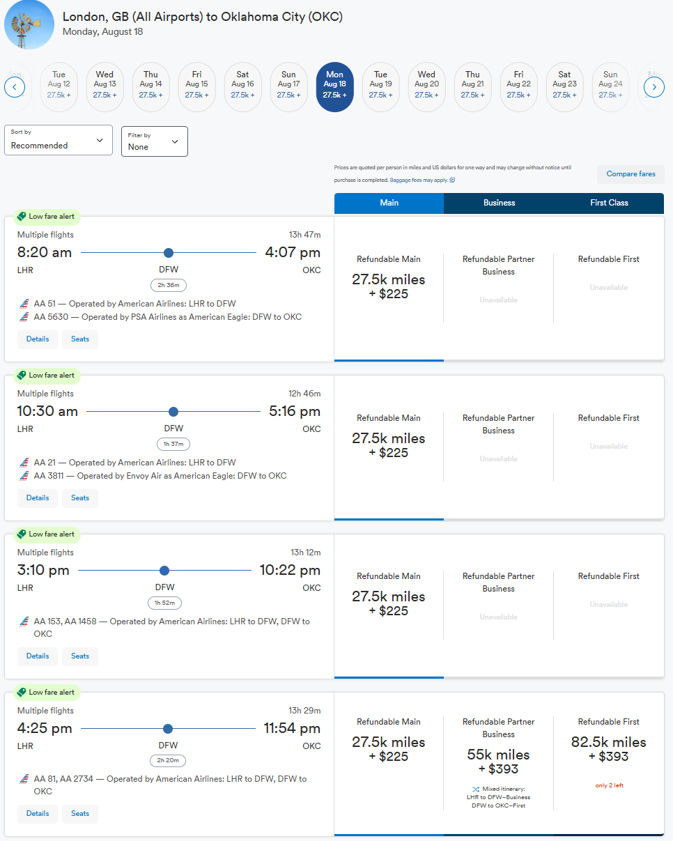Select Thu Aug 14 date
673x841 pixels.
click(x=150, y=87)
